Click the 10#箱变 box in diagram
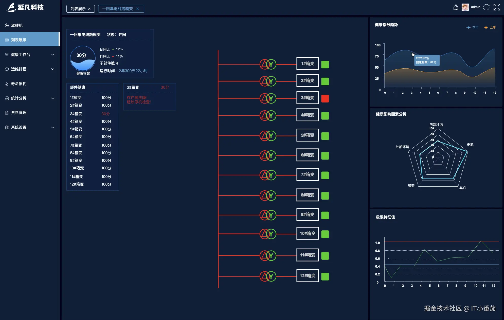This screenshot has height=320, width=504. 308,233
